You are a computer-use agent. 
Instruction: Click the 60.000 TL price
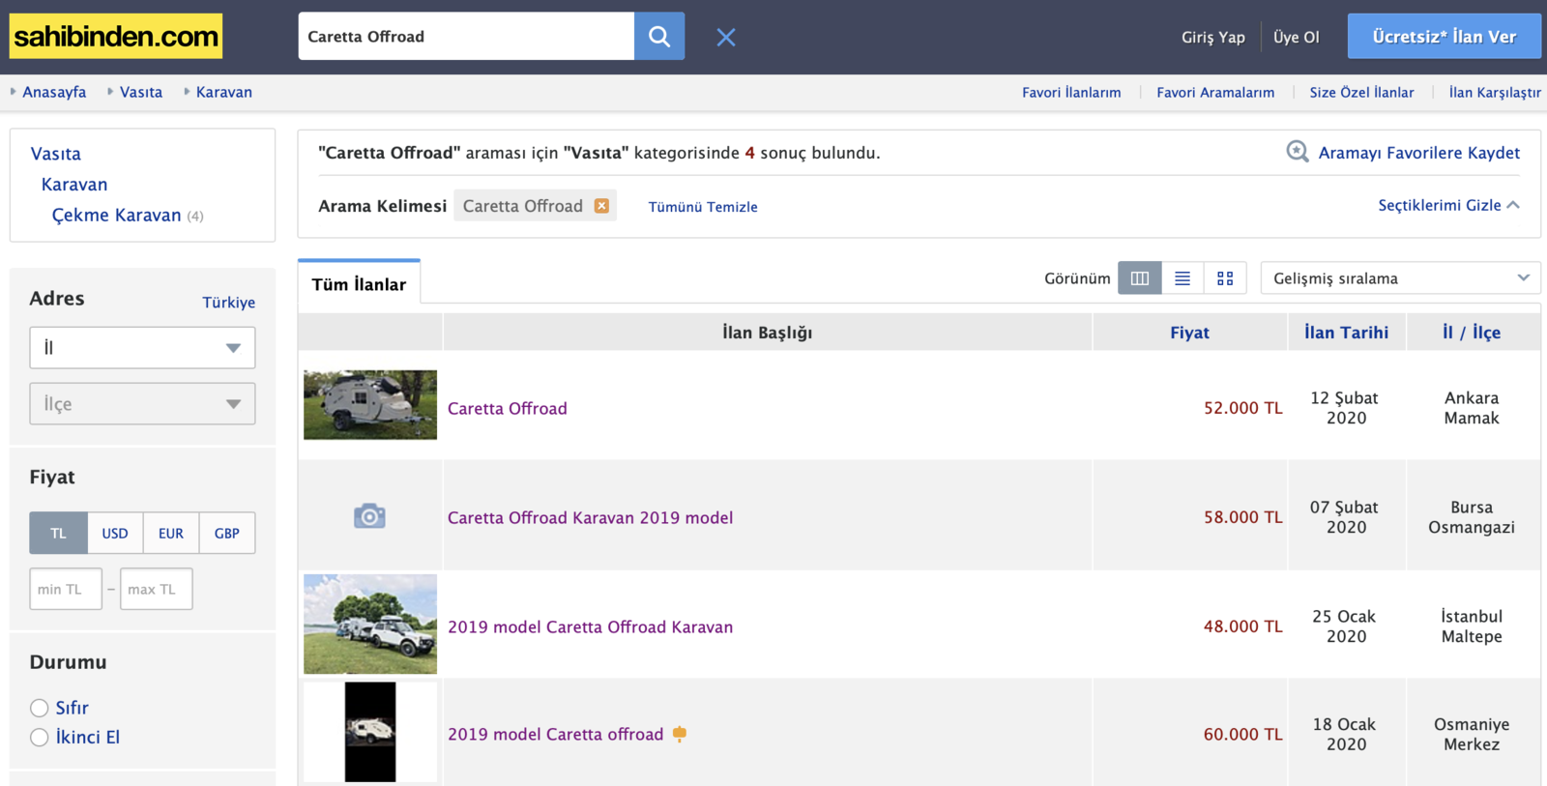pos(1243,735)
